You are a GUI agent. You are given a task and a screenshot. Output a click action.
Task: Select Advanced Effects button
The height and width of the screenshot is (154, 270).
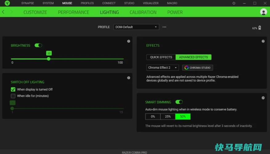tap(193, 57)
